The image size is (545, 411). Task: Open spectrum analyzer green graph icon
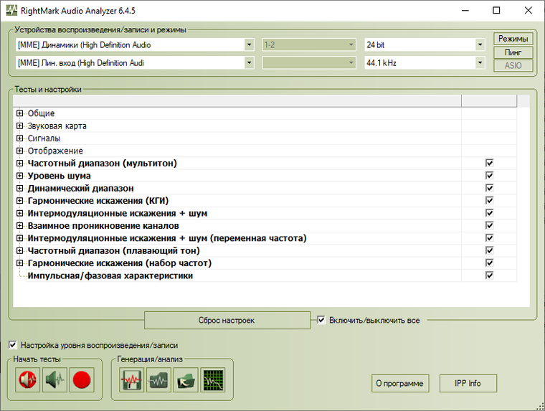click(213, 379)
